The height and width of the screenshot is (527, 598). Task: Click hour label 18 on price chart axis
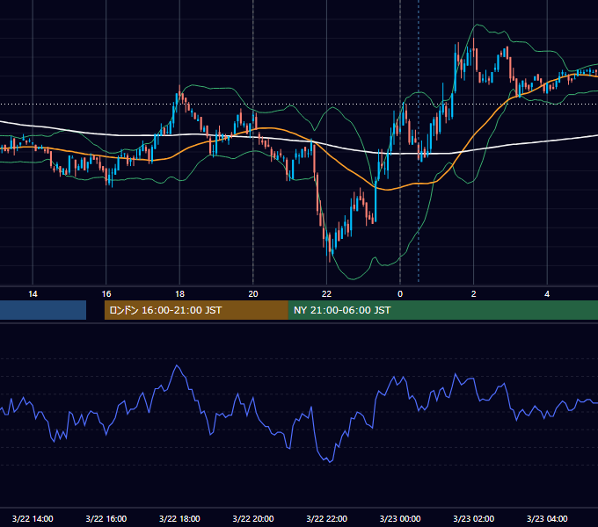tap(179, 294)
